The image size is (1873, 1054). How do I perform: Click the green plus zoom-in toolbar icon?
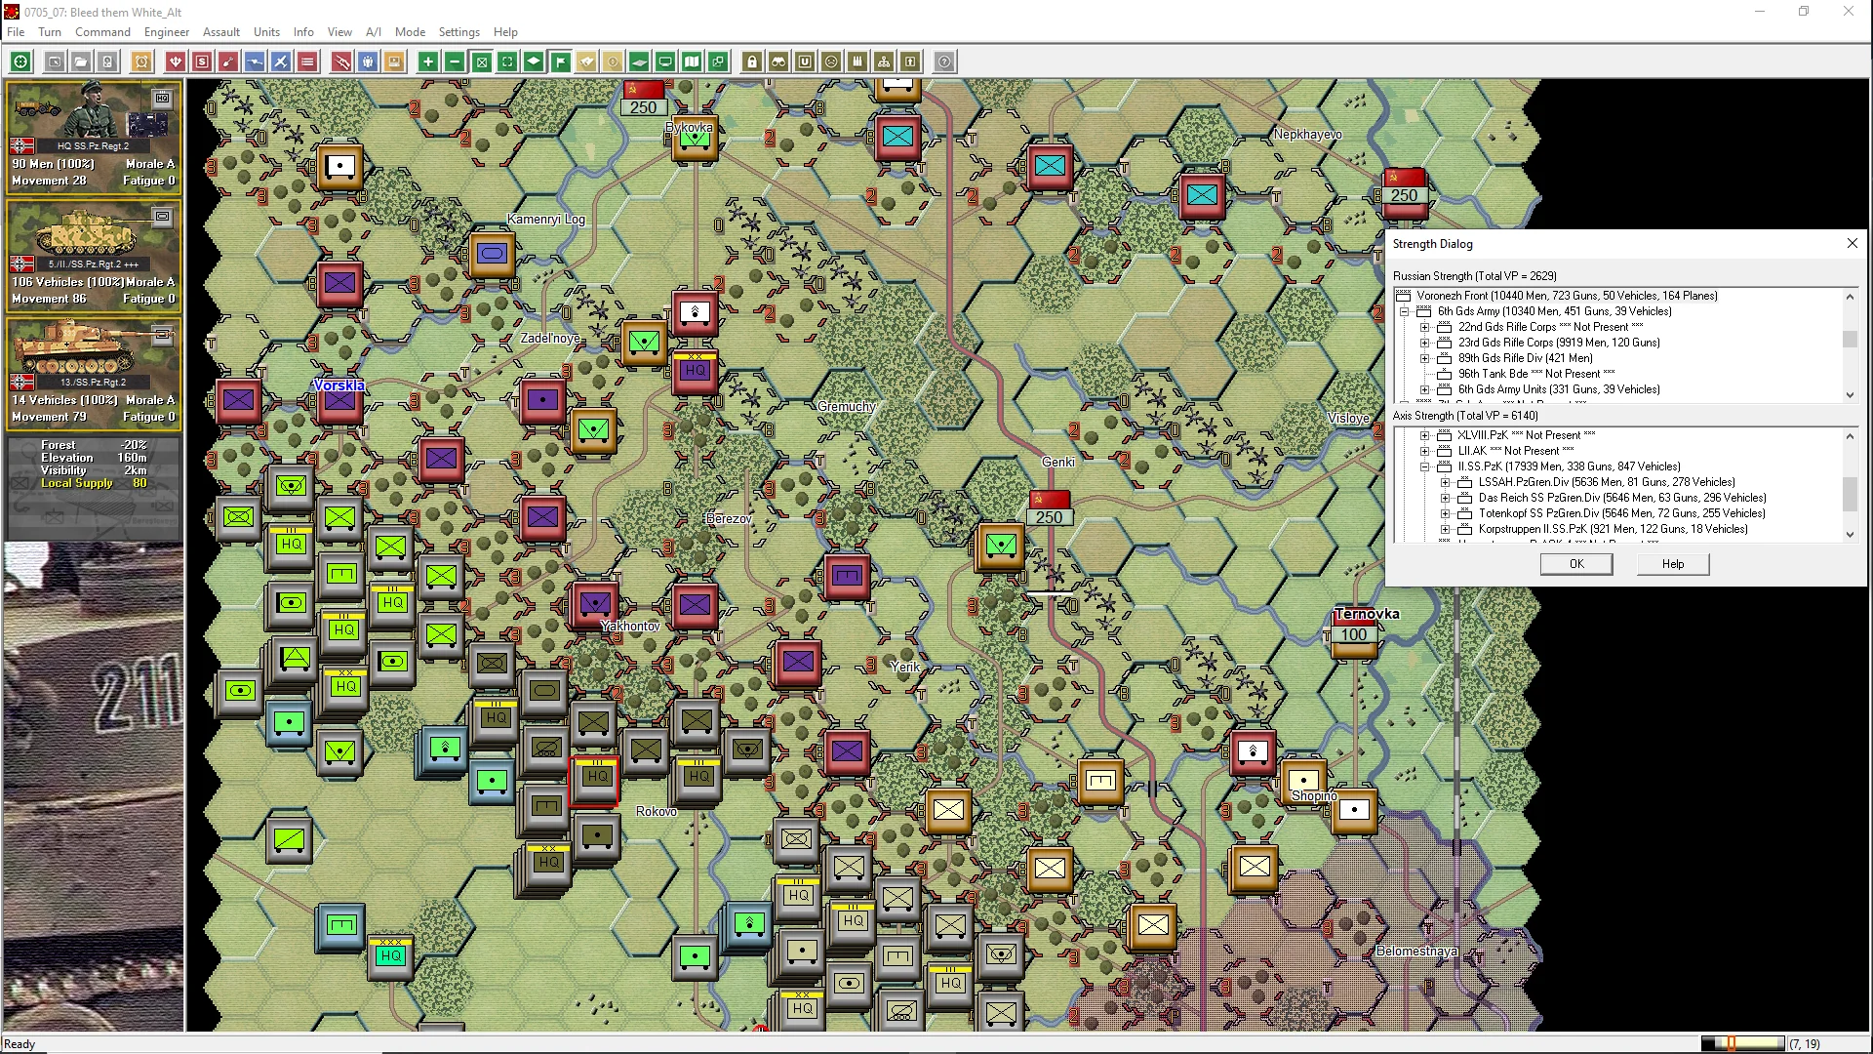(x=427, y=61)
